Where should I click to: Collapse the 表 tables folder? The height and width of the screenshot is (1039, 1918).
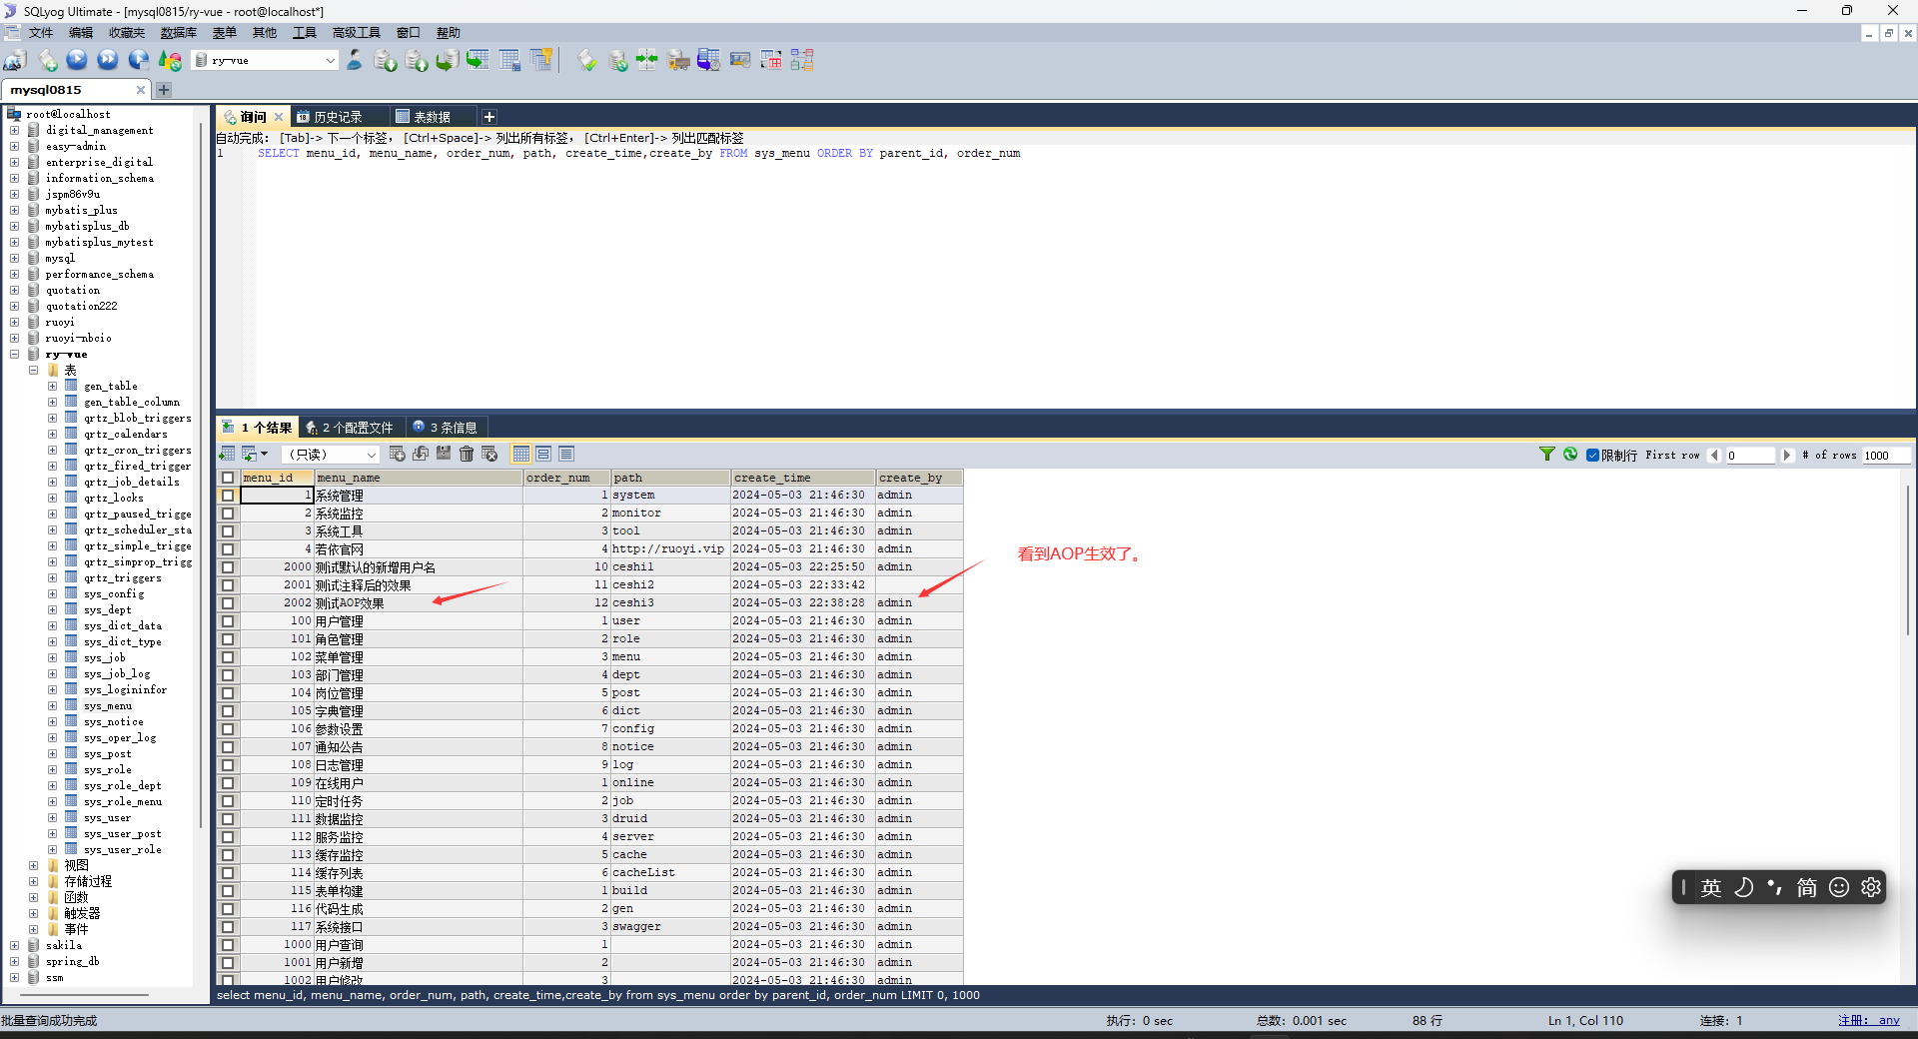pyautogui.click(x=33, y=371)
